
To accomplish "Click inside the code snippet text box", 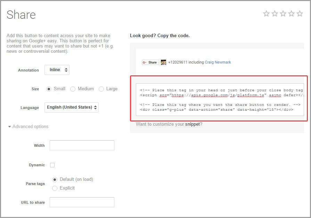I will click(x=220, y=100).
